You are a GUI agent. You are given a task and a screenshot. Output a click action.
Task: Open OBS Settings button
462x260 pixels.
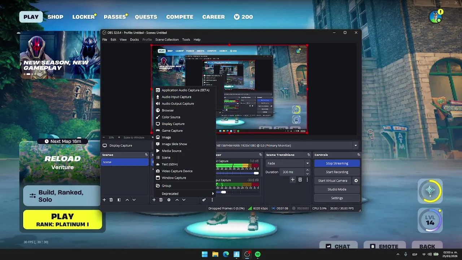pos(337,198)
